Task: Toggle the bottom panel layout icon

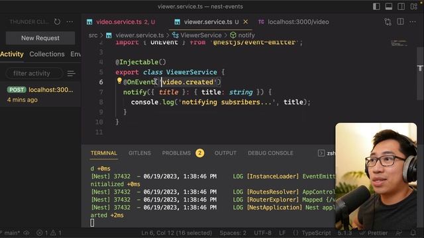Action: [x=389, y=7]
